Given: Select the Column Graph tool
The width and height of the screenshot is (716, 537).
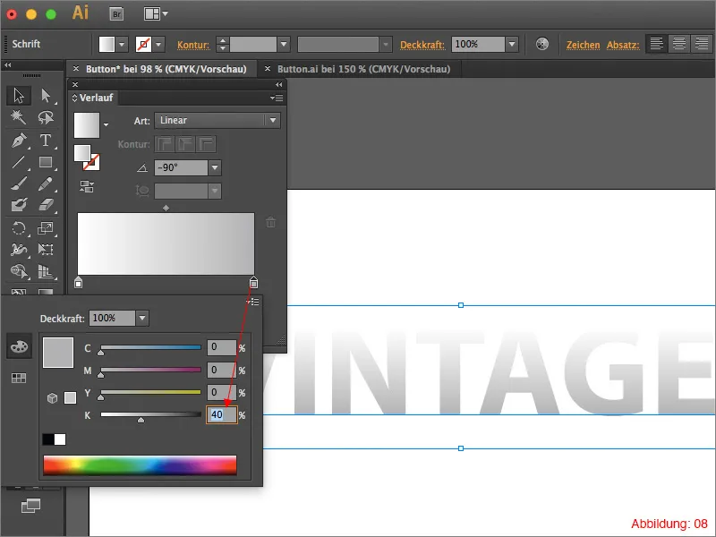Looking at the screenshot, I should coord(46,271).
